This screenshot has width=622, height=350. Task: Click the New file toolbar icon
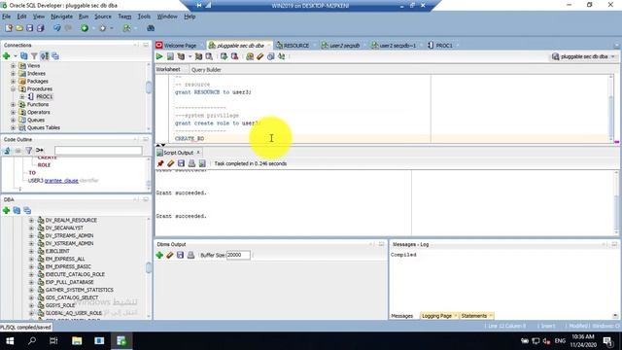[x=9, y=28]
